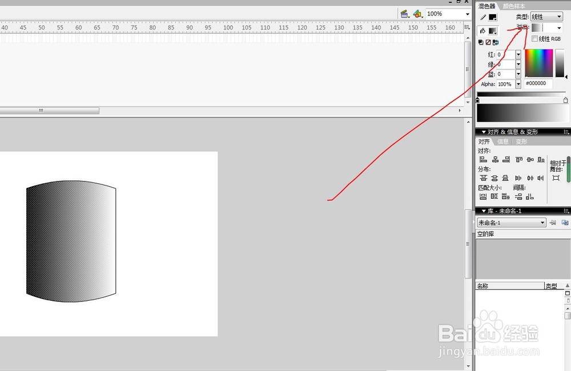Viewport: 571px width, 371px height.
Task: Click the 绿 value field
Action: (506, 64)
